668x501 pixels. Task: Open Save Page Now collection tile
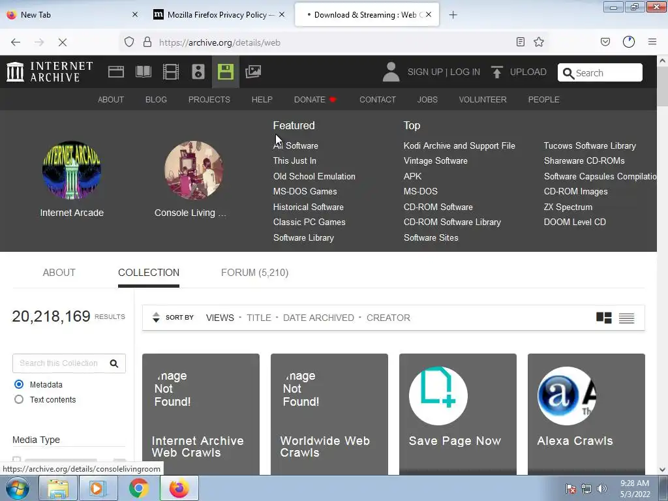(x=457, y=414)
